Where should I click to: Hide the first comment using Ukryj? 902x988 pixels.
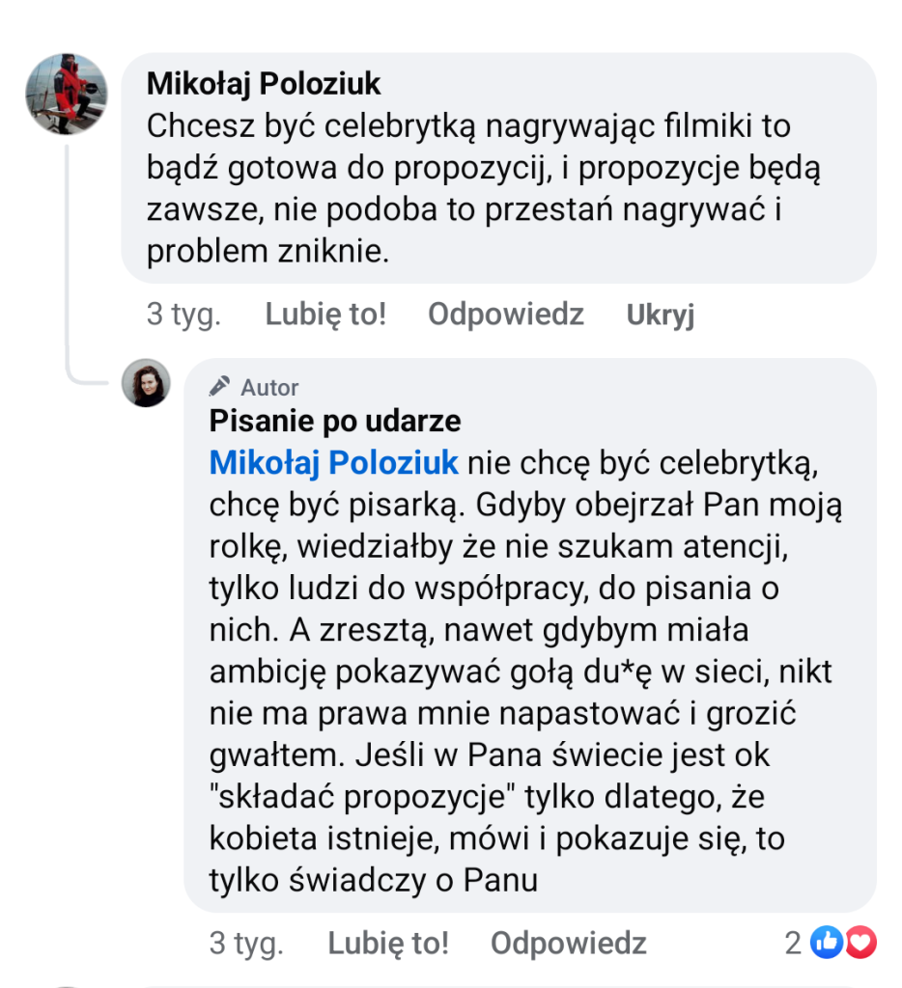661,315
